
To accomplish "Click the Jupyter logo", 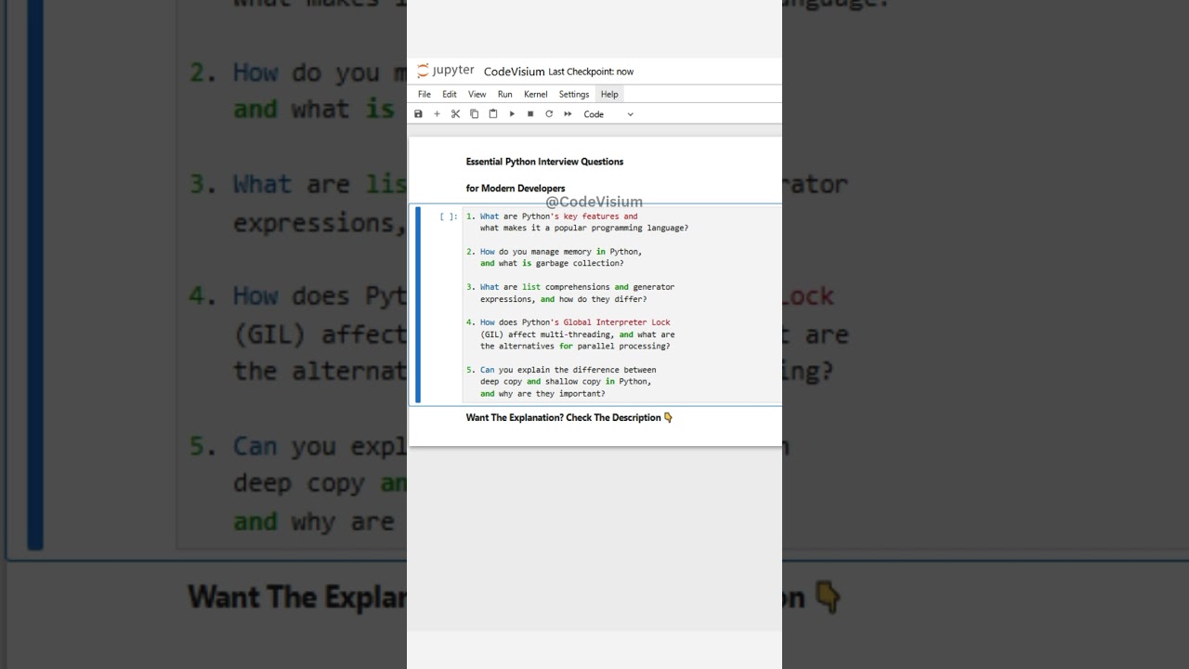I will click(446, 71).
